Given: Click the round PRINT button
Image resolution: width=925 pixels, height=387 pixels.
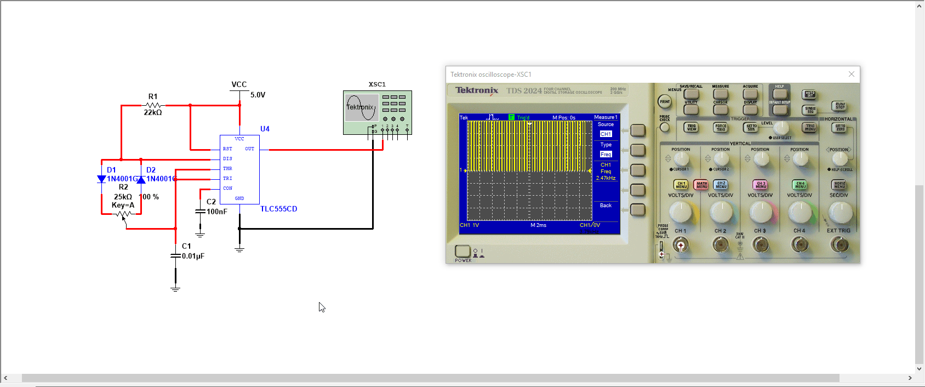Looking at the screenshot, I should click(x=665, y=101).
